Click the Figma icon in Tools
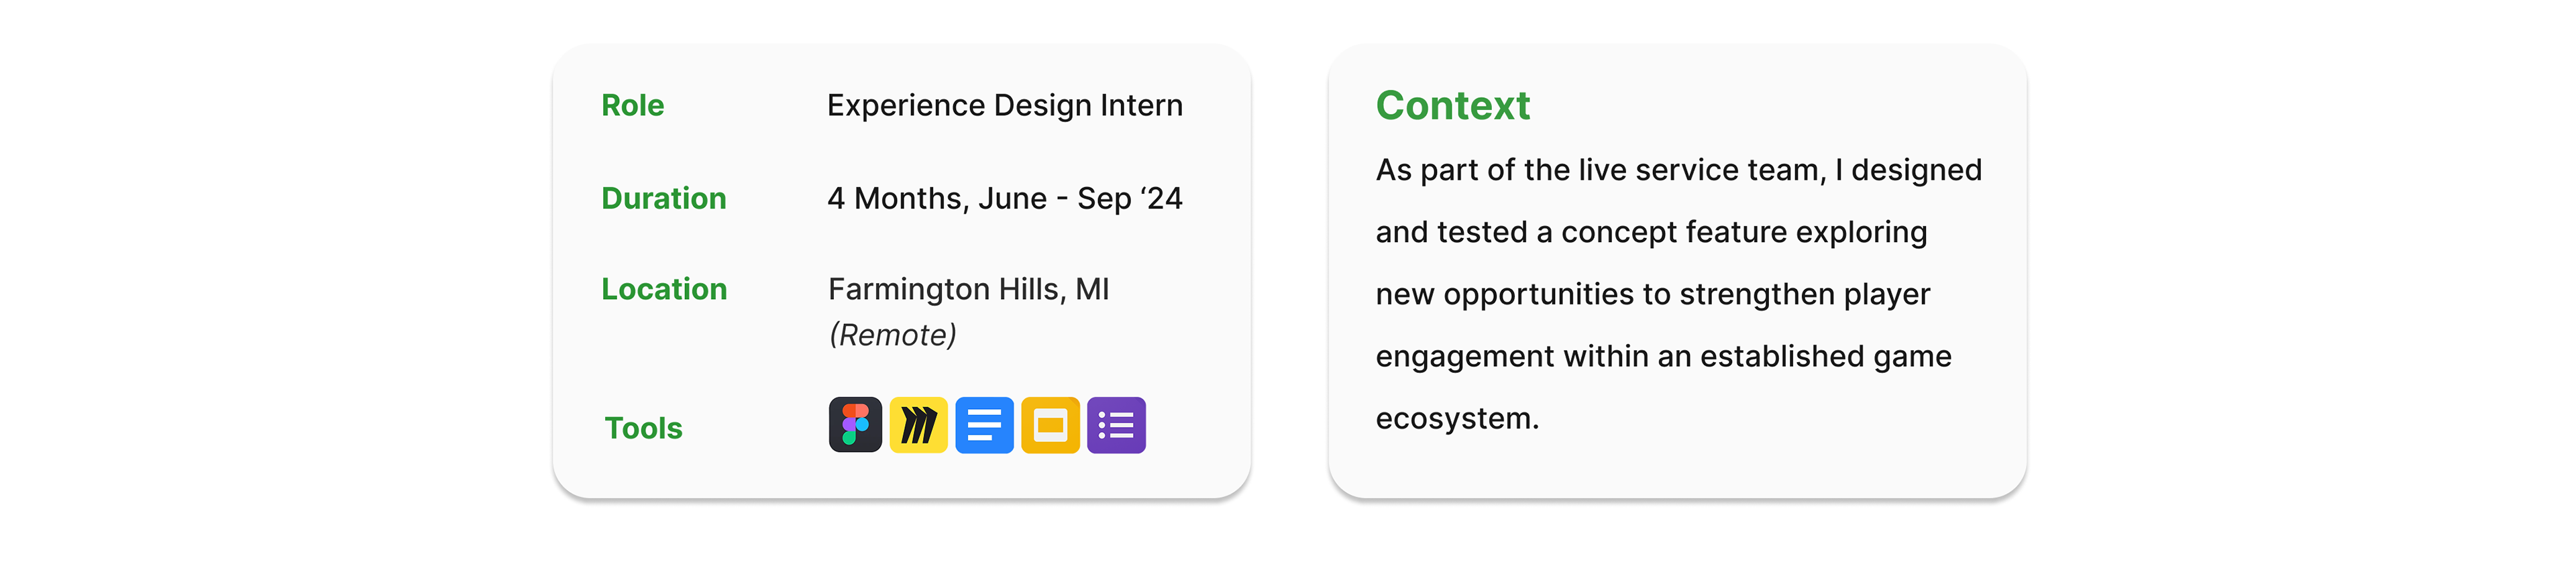The height and width of the screenshot is (564, 2576). click(x=855, y=425)
